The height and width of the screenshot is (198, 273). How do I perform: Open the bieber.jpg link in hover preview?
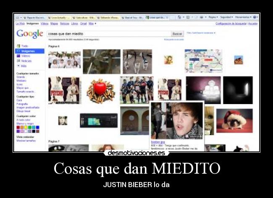[158, 142]
